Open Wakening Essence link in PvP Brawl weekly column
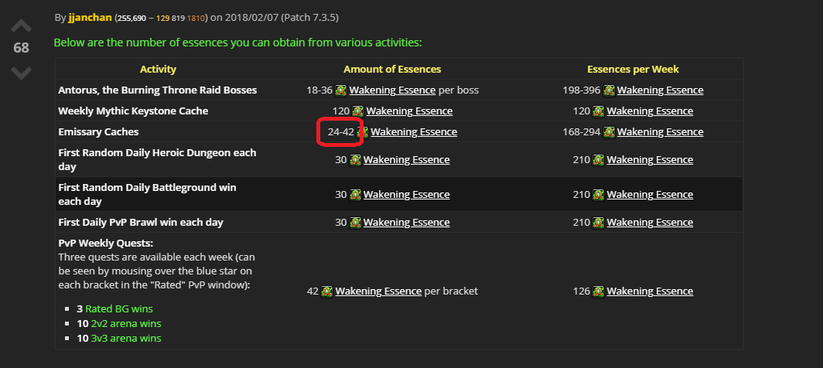The width and height of the screenshot is (823, 368). coord(650,223)
